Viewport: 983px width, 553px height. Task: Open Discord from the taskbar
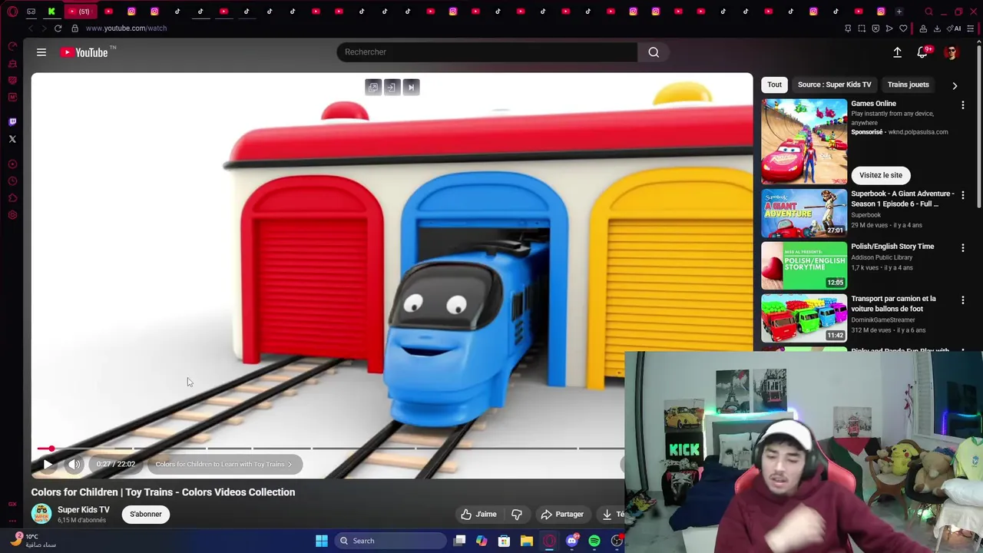(571, 541)
